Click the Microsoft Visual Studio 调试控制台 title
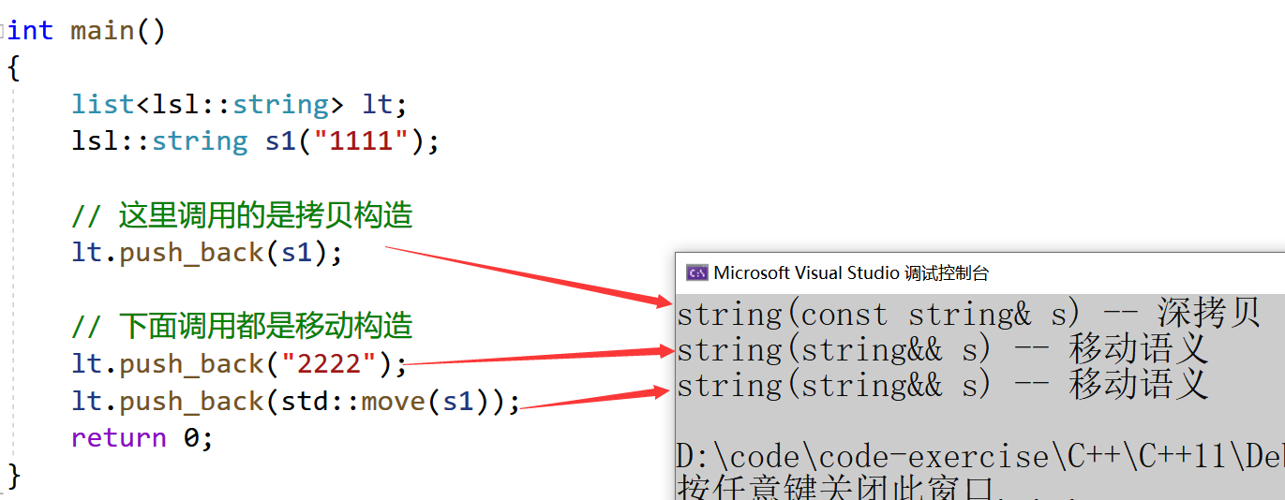 [851, 273]
